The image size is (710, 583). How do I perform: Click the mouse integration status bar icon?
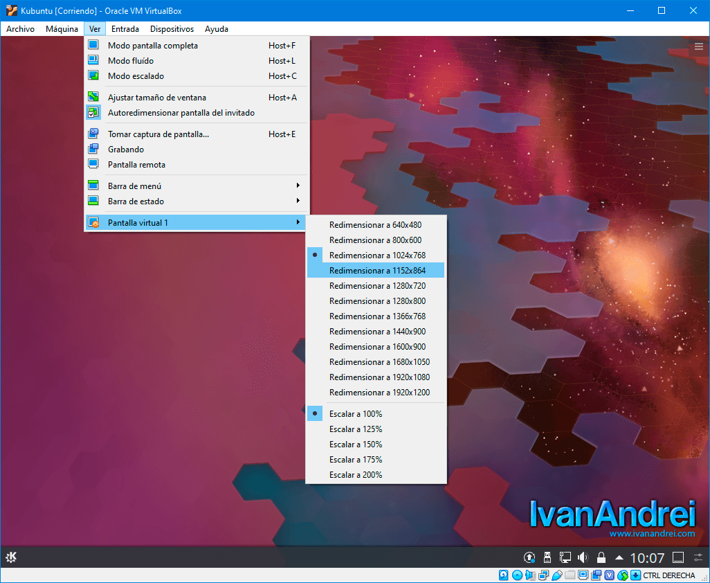(x=623, y=575)
